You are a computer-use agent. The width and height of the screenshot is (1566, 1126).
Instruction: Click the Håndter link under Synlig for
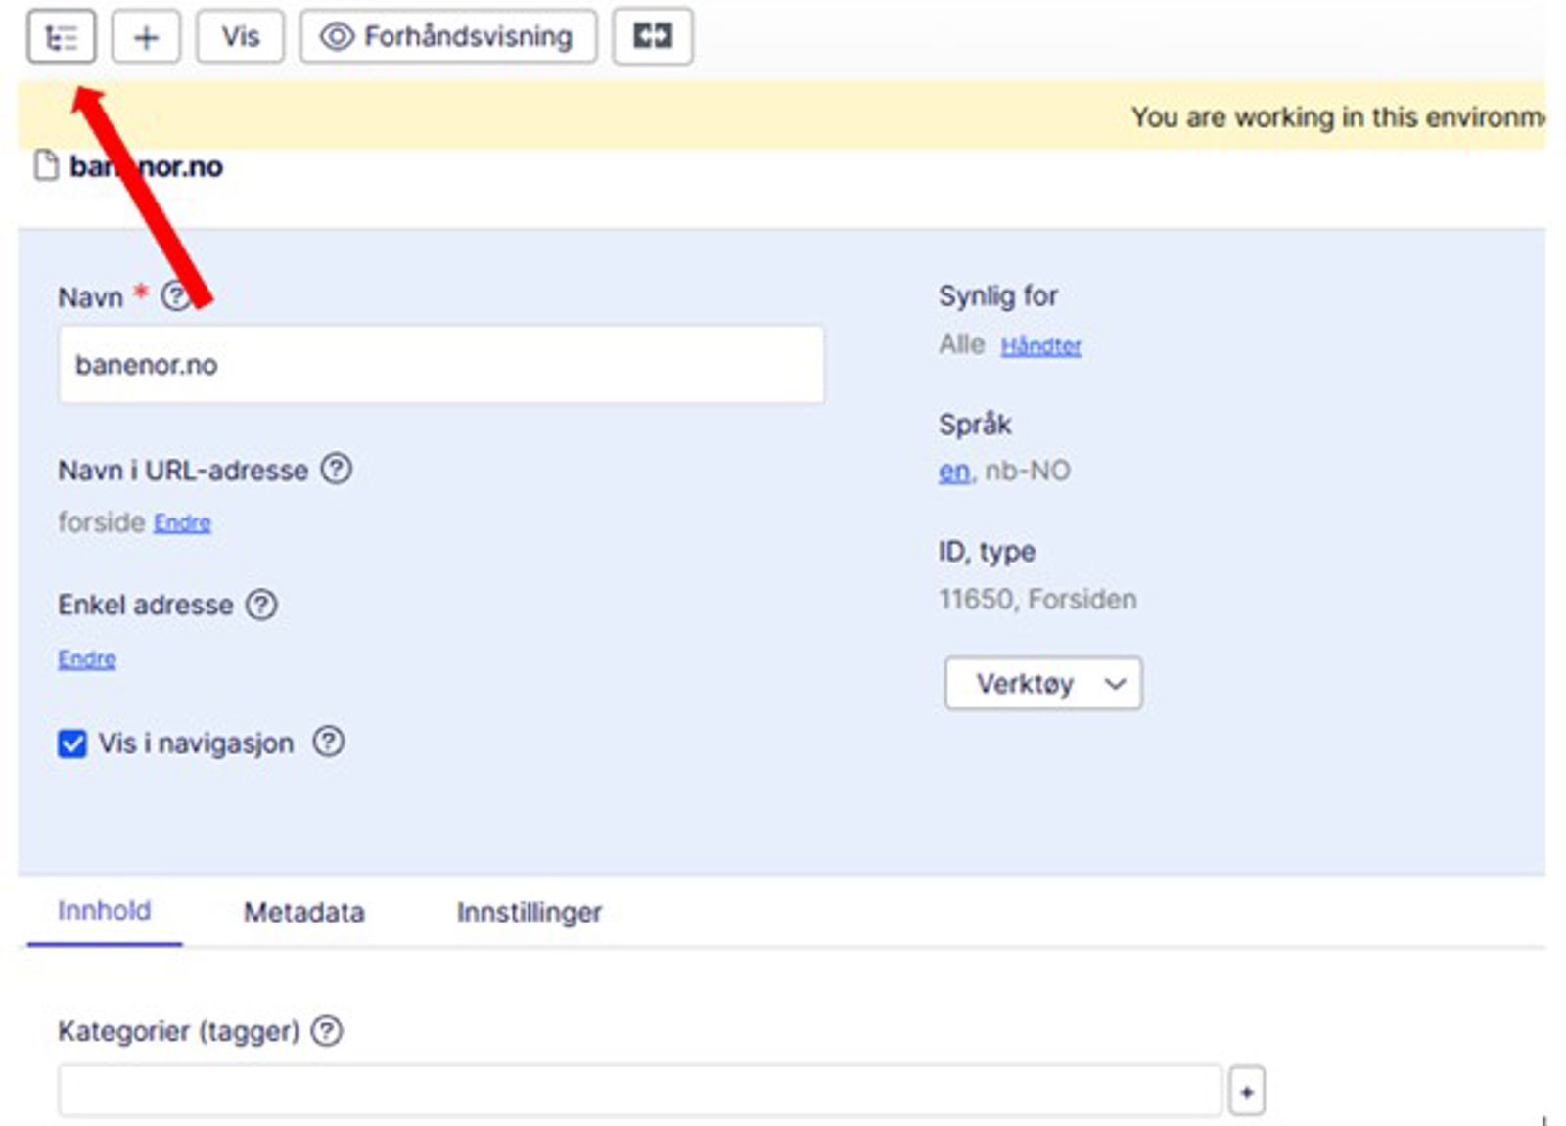1041,345
